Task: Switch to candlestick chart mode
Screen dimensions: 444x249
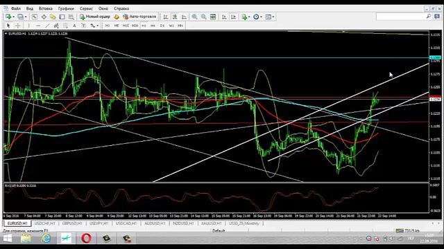Action: [x=175, y=17]
